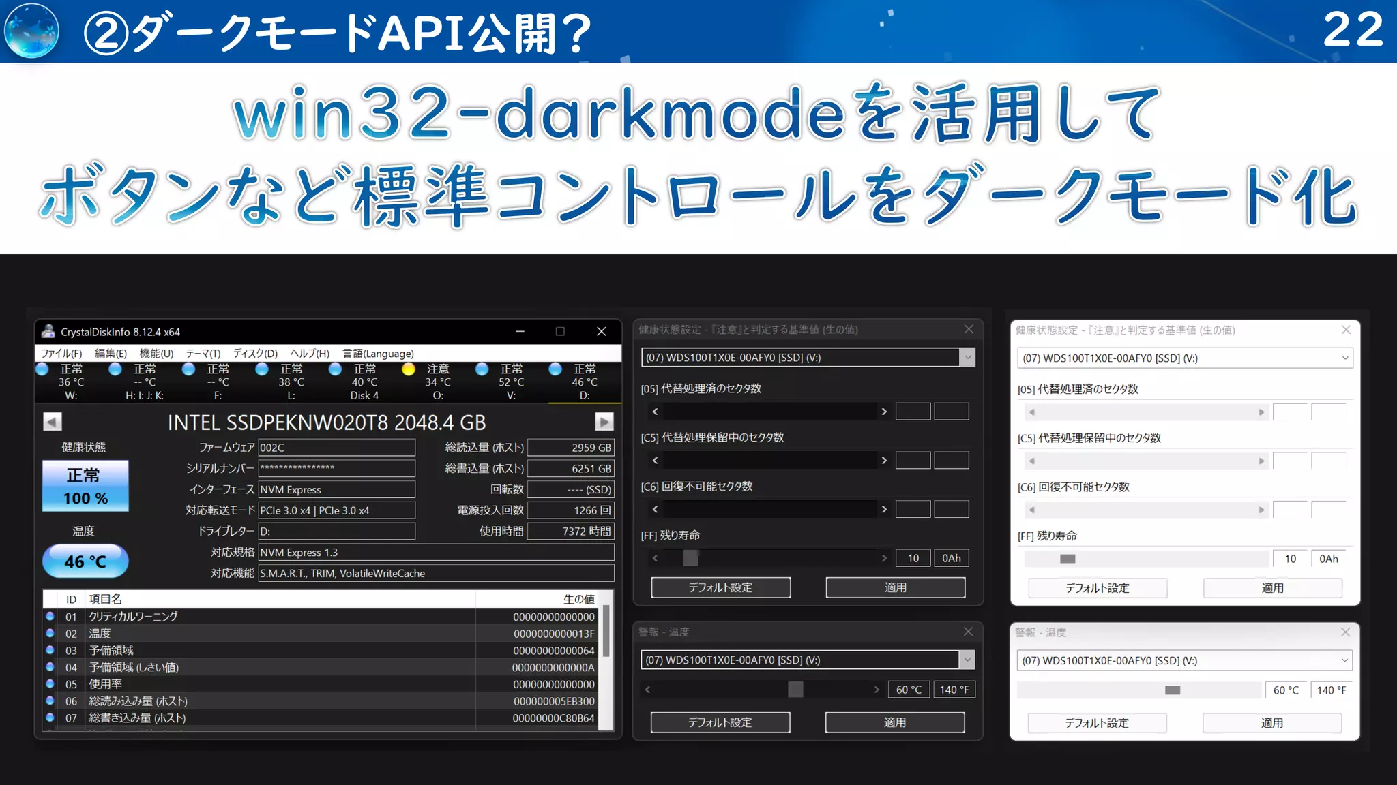Click dark temperature field 60 °C
Screen dimensions: 1397x785
pos(909,690)
